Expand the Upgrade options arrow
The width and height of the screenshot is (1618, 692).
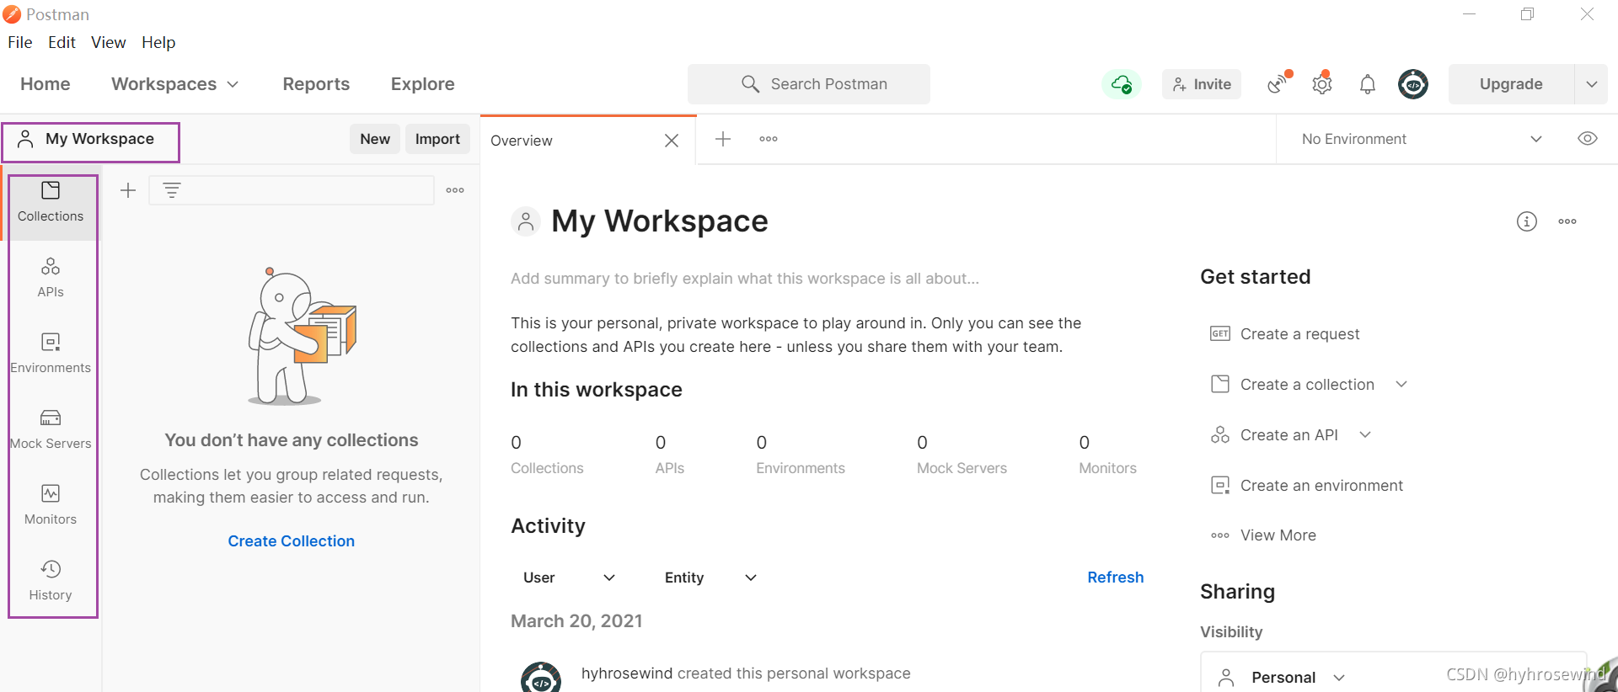(x=1592, y=84)
